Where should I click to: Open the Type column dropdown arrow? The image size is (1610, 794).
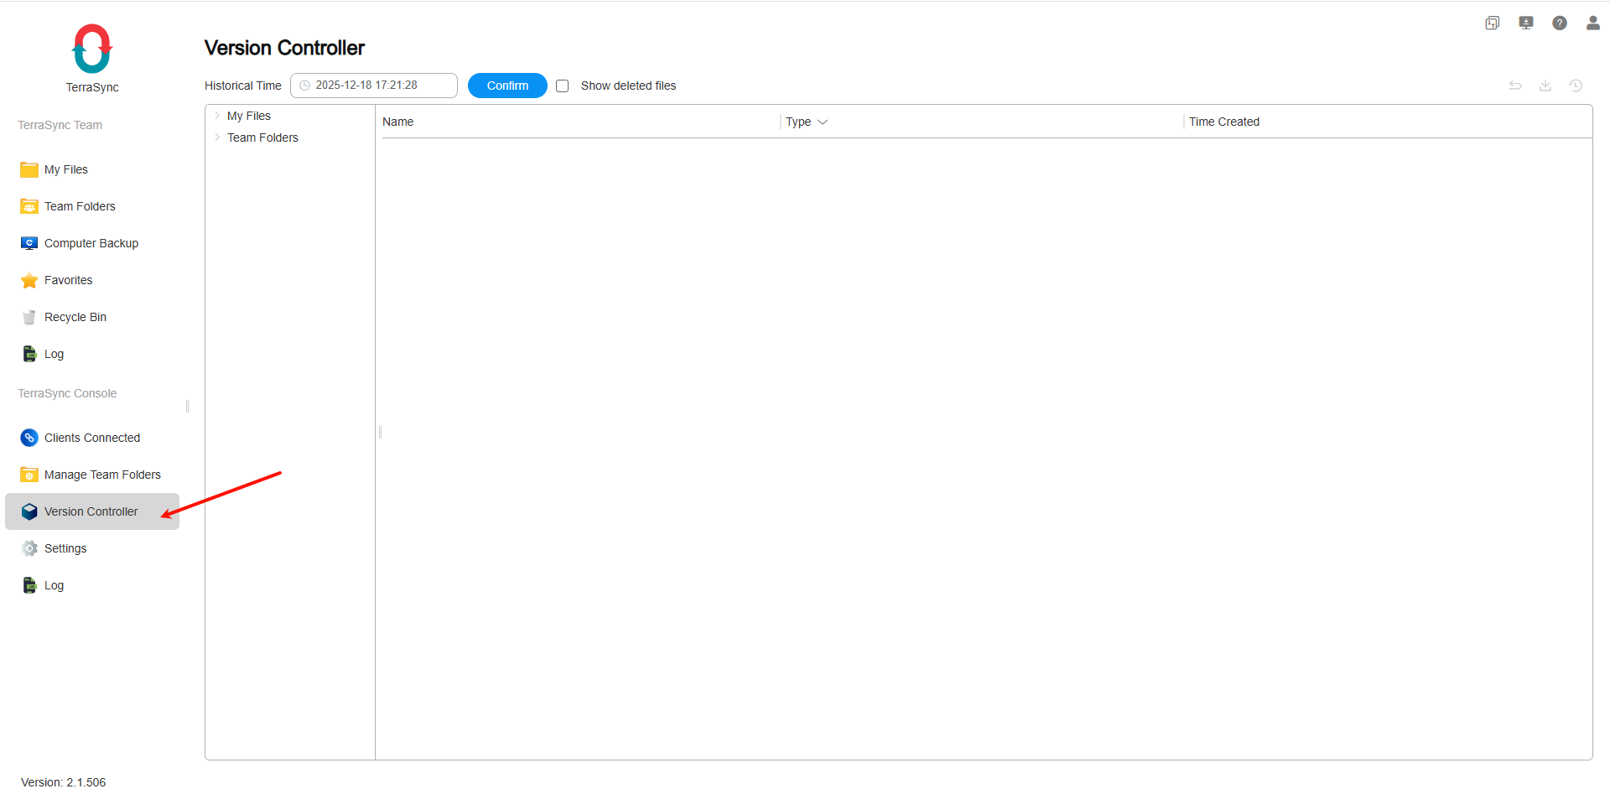click(823, 122)
